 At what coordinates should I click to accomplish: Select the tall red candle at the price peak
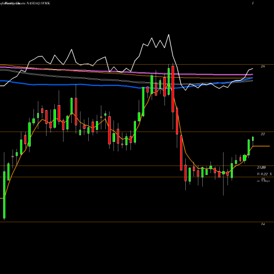(173, 89)
